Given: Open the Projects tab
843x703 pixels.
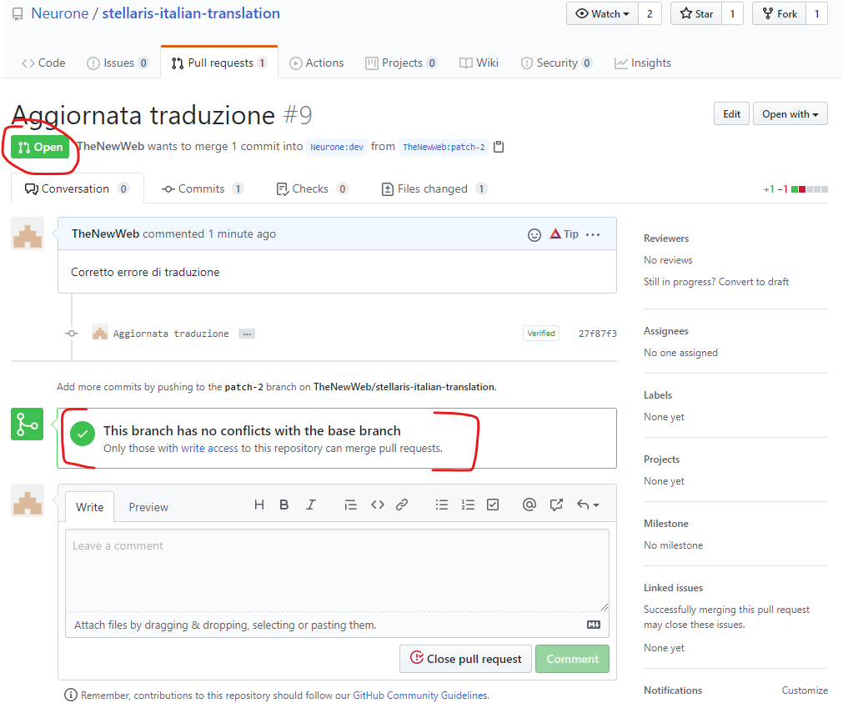Looking at the screenshot, I should click(401, 63).
